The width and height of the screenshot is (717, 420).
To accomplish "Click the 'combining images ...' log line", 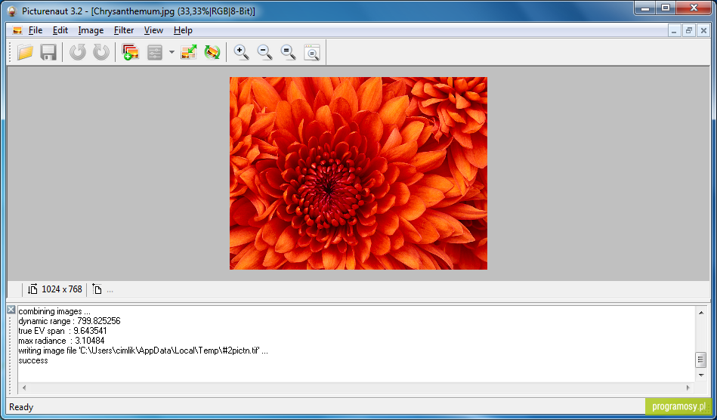I will click(x=54, y=311).
